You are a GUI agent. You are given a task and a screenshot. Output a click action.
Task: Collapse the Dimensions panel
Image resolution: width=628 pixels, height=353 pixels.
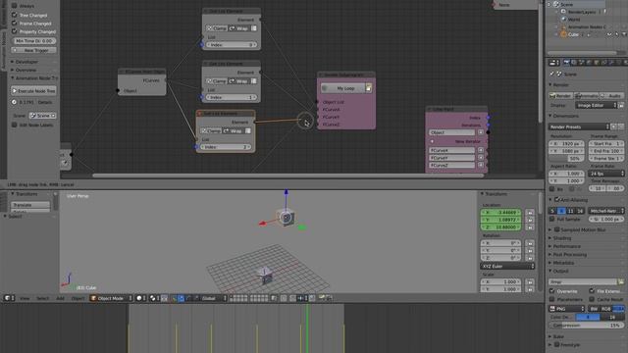(x=564, y=116)
